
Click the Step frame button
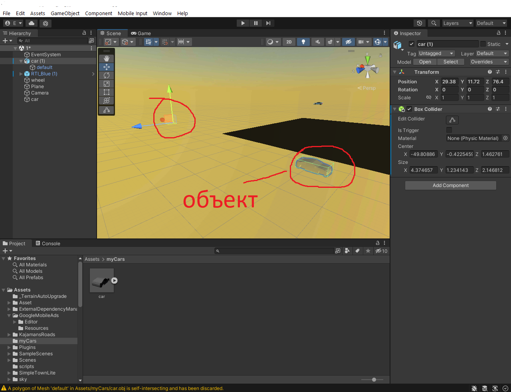tap(268, 23)
